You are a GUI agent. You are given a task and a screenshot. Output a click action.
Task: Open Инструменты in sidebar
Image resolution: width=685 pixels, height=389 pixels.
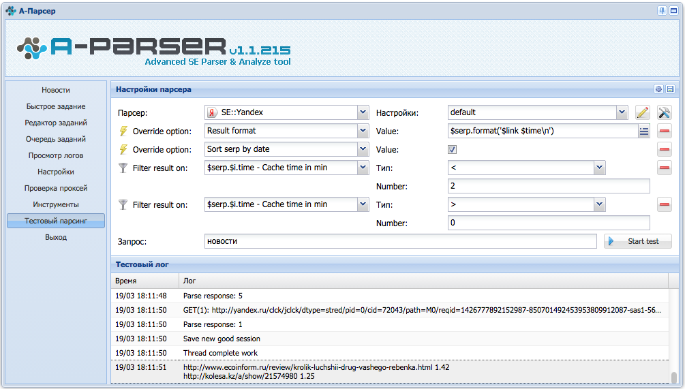(56, 204)
